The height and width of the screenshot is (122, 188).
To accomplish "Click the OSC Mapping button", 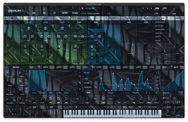I will [152, 107].
